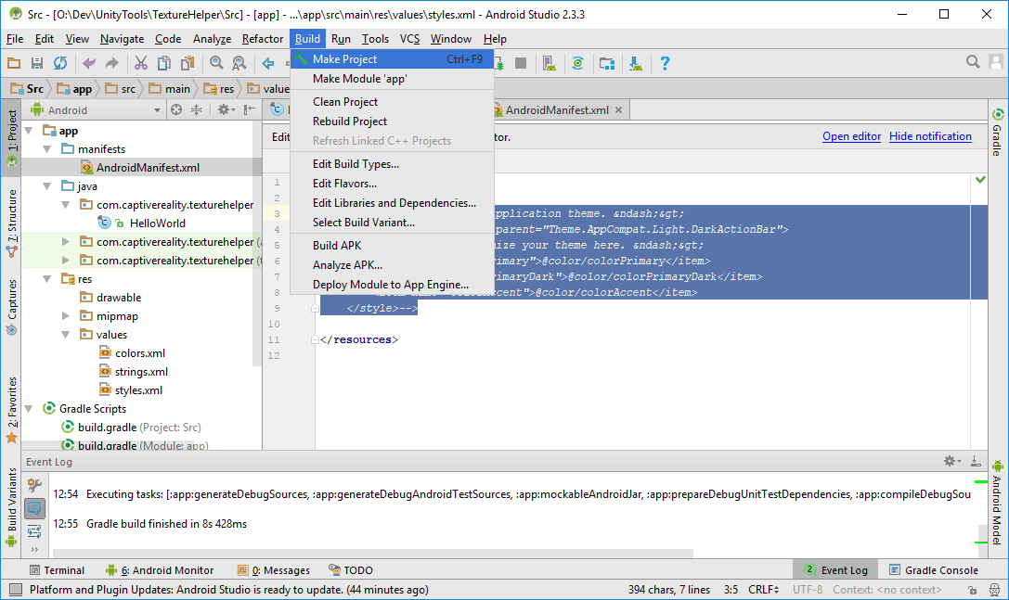
Task: Select the AndroidManifest.xml editor tab
Action: [x=557, y=110]
